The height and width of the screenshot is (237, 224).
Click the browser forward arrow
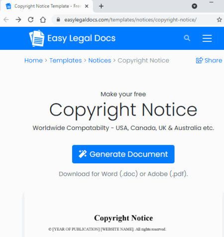(18, 19)
